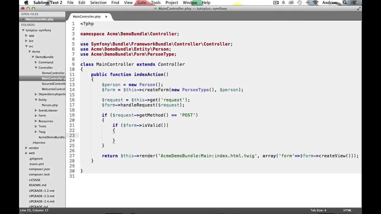The height and width of the screenshot is (214, 381).
Task: Select the MainController.php editor tab
Action: (87, 17)
